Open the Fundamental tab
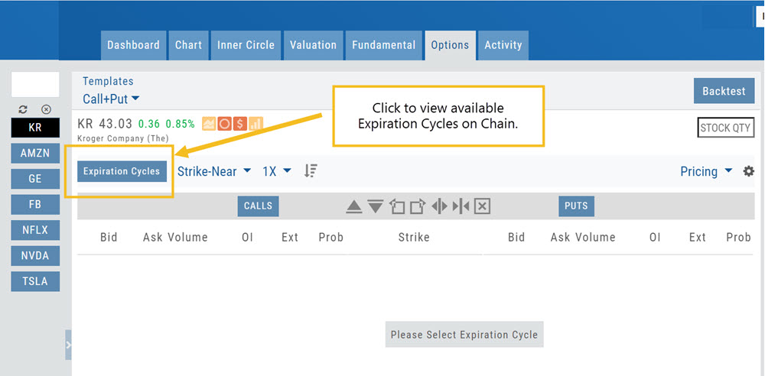The width and height of the screenshot is (765, 376). tap(384, 45)
